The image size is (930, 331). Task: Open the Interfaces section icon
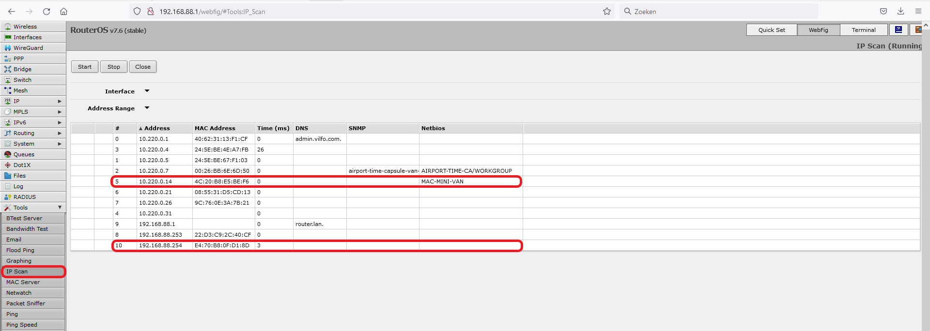click(8, 37)
